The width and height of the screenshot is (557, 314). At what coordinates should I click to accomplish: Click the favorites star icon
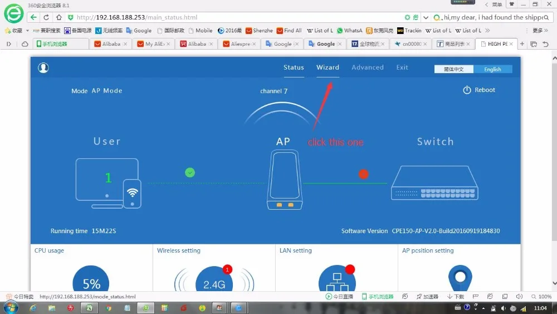[x=8, y=31]
